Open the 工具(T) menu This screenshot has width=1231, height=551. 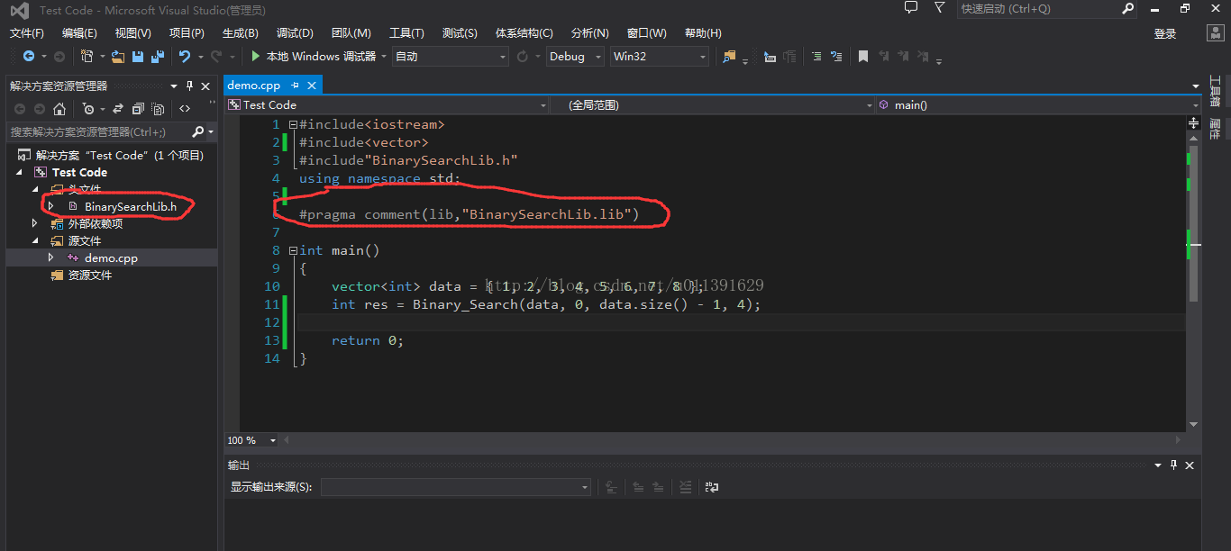click(x=406, y=33)
